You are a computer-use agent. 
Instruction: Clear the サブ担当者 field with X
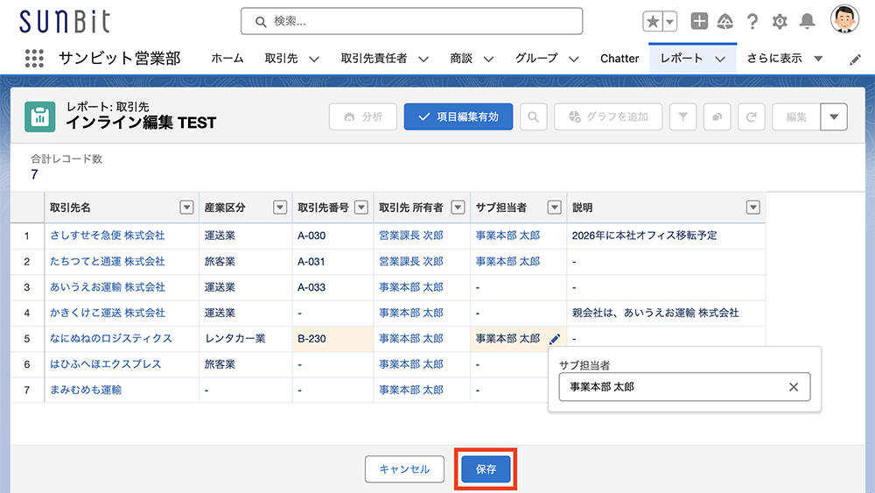click(794, 387)
